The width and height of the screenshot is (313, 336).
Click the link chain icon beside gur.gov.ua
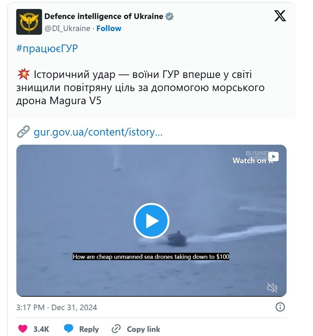pyautogui.click(x=23, y=132)
